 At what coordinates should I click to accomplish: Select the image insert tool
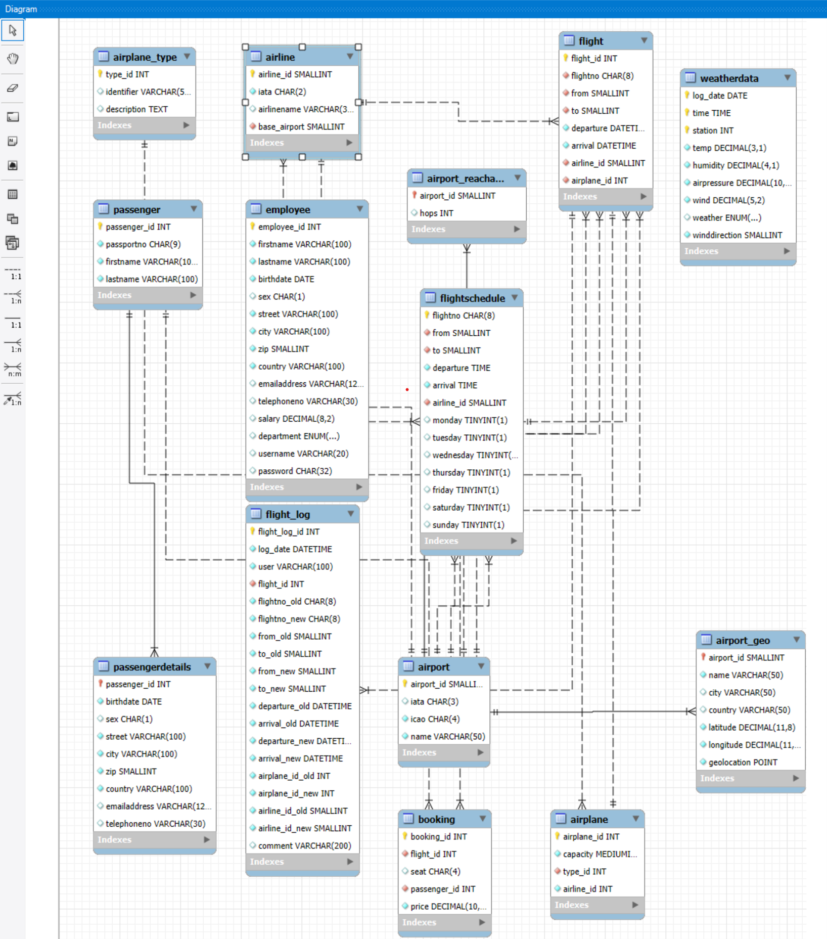point(13,165)
